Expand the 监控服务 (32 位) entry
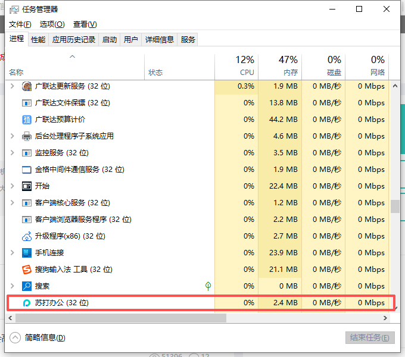This screenshot has width=405, height=357. coord(13,153)
